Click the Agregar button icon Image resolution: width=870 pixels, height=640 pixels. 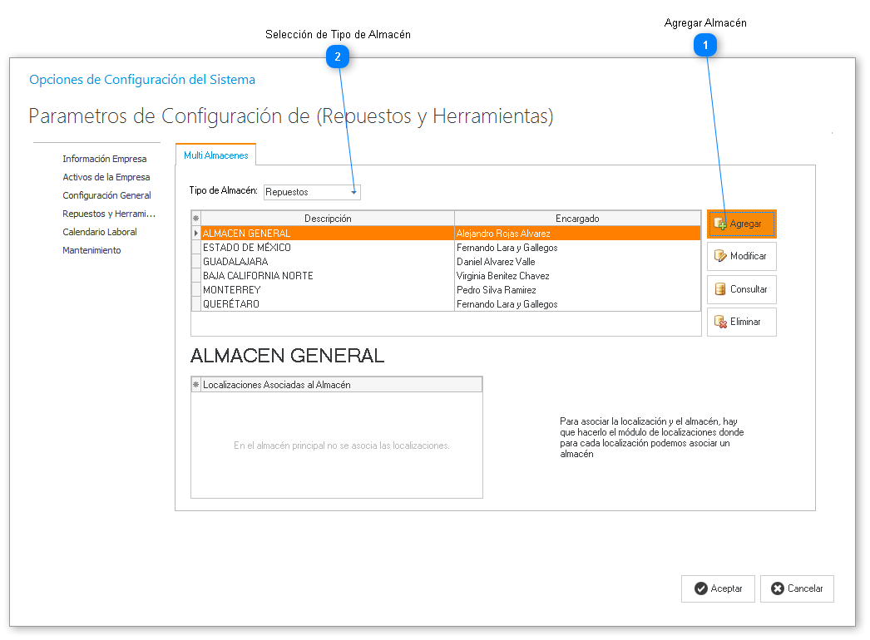pos(720,224)
